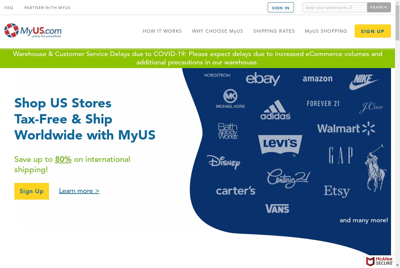Screen dimensions: 400x268
Task: Click the Nike swoosh logo
Action: [x=364, y=82]
